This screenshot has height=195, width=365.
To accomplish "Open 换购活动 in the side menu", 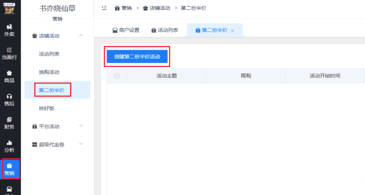I will 49,72.
